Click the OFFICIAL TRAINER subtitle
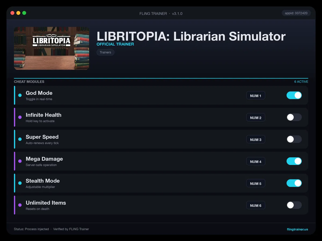The image size is (322, 241). coord(115,44)
